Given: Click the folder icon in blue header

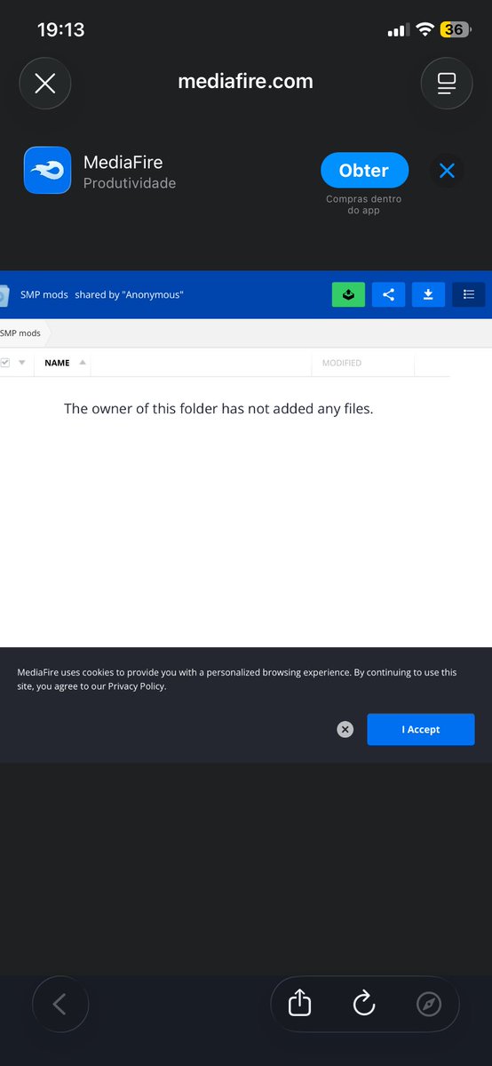Looking at the screenshot, I should point(4,295).
